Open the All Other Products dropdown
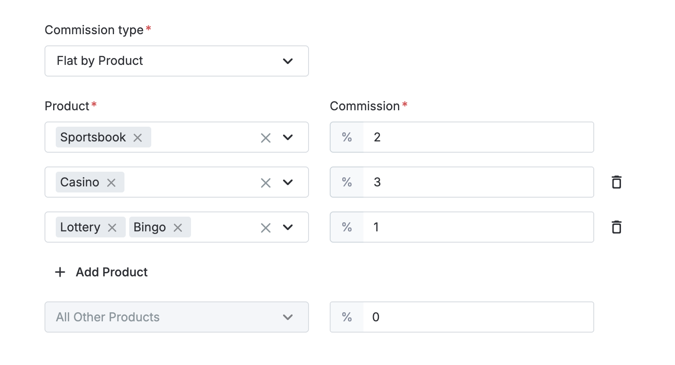 pyautogui.click(x=177, y=317)
